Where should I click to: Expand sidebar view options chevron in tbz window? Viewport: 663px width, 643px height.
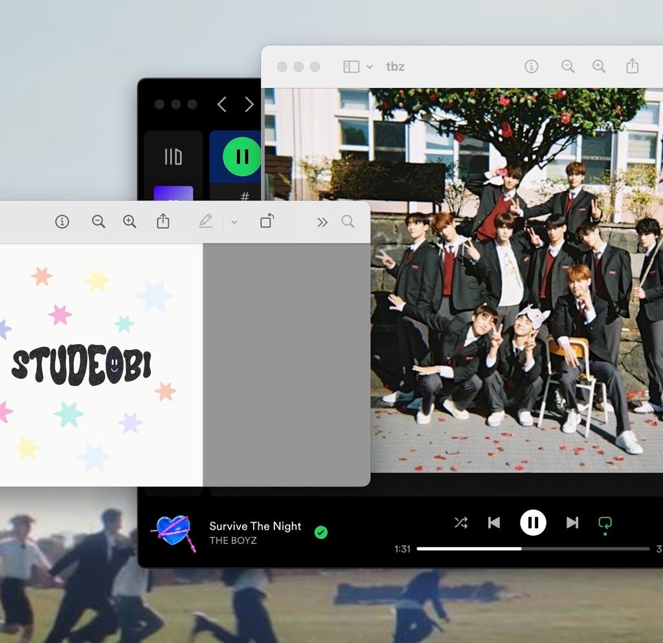[x=370, y=67]
